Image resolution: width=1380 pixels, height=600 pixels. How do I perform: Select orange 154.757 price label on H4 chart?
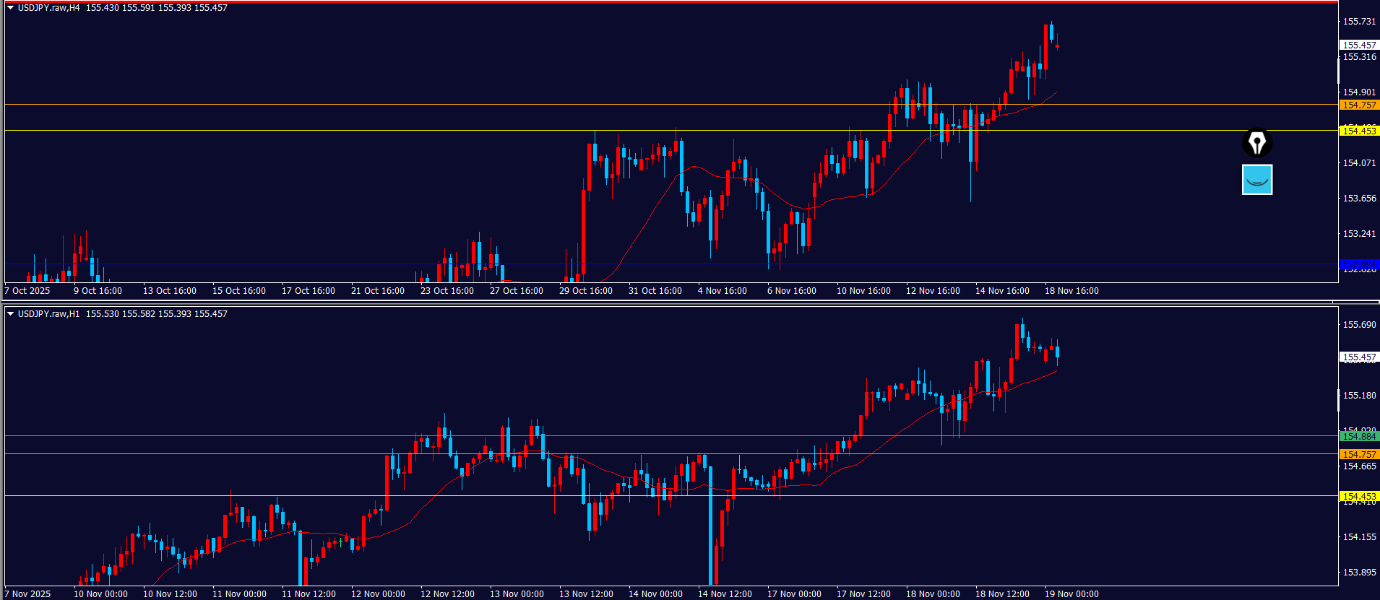[x=1359, y=105]
